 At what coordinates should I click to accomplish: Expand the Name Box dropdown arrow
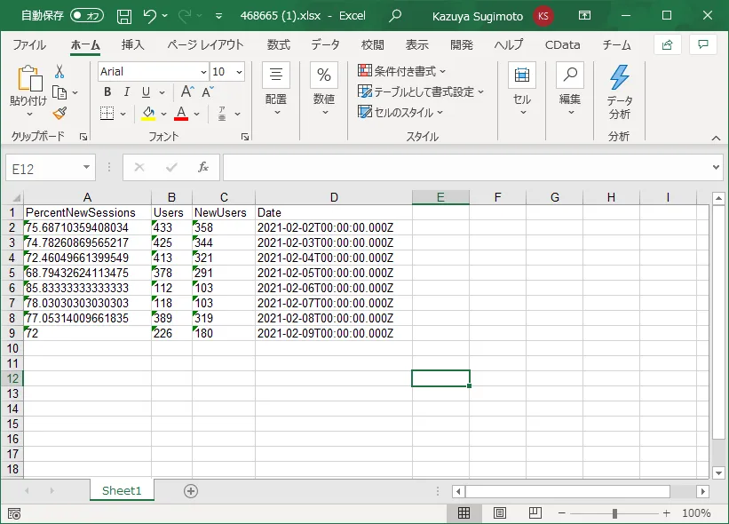click(86, 167)
